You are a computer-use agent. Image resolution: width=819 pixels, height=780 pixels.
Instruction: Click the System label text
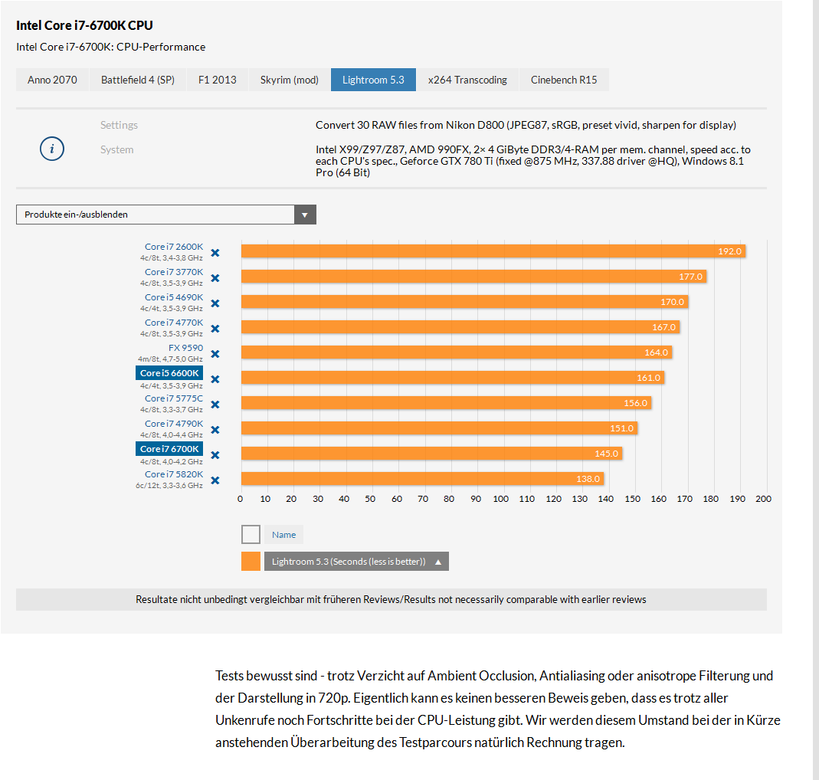[117, 149]
